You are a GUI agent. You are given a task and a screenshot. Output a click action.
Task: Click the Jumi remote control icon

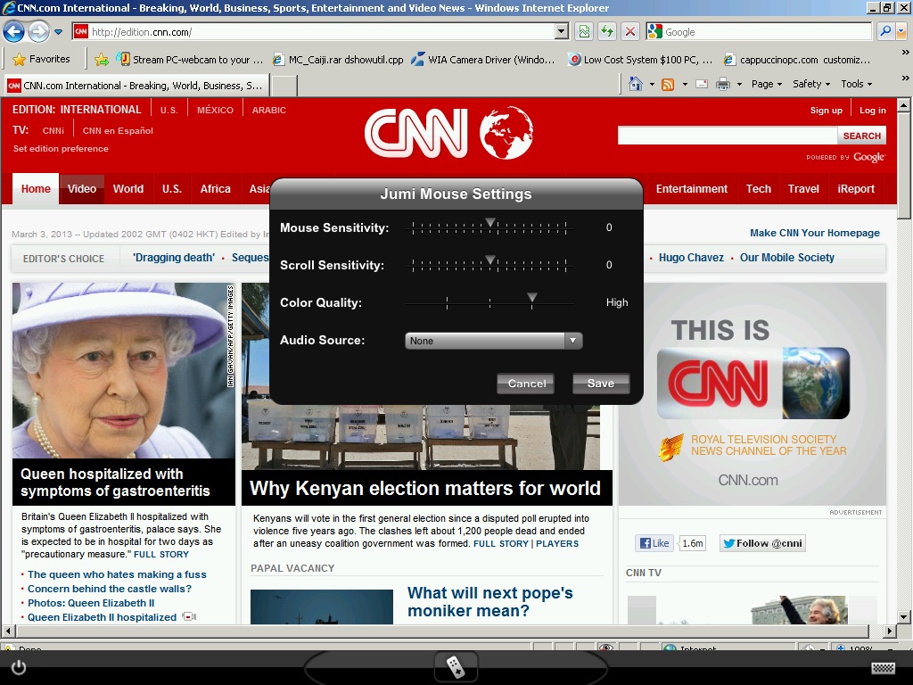point(456,667)
